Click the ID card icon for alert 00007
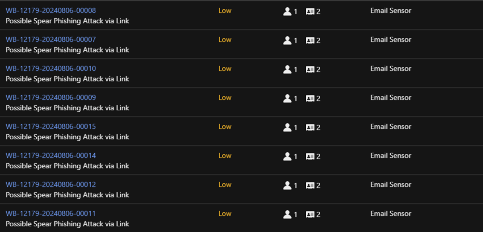This screenshot has height=232, width=483. (310, 40)
